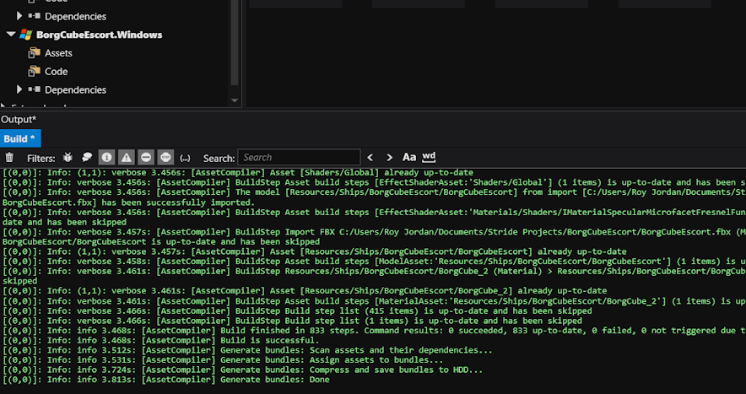Click the 'Build step list (415 items)' line
Viewport: 746px width, 394px height.
click(297, 310)
